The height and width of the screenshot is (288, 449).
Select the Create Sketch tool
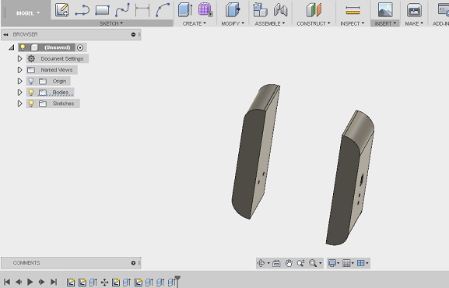tap(61, 10)
